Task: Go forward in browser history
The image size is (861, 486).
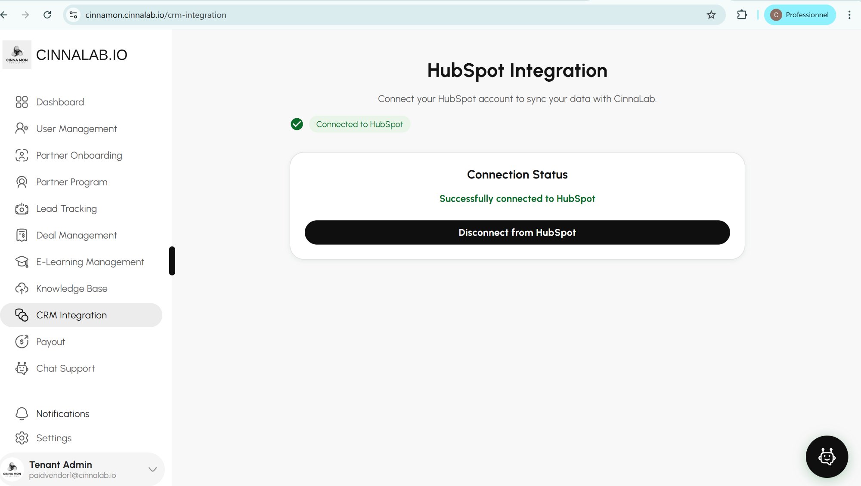Action: (x=25, y=15)
